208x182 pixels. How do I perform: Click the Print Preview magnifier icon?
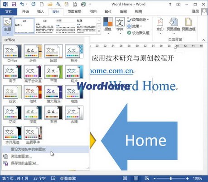coord(75,4)
